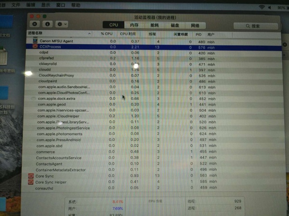Select the com.apple.geod process row
This screenshot has width=289, height=216.
point(154,104)
